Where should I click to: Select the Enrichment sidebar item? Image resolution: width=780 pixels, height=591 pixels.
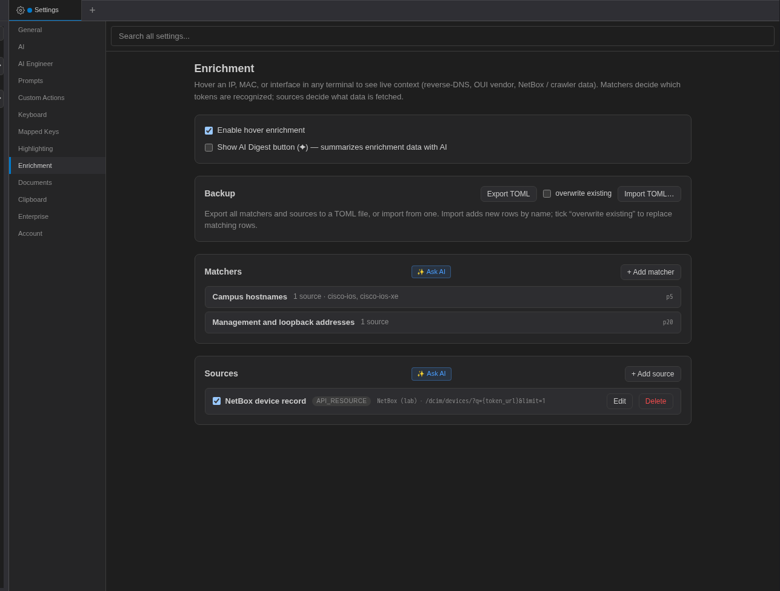pos(57,165)
